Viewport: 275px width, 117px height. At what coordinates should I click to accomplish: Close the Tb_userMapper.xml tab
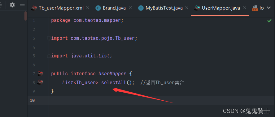click(x=88, y=8)
